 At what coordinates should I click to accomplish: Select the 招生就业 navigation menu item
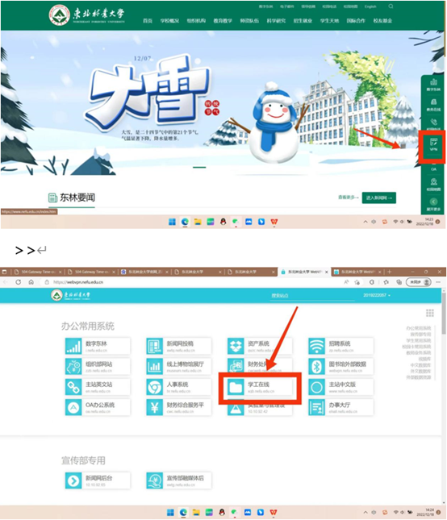click(x=303, y=21)
